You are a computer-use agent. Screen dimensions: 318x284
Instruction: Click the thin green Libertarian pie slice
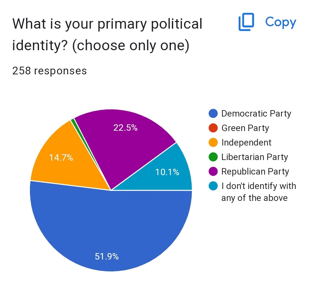click(74, 121)
